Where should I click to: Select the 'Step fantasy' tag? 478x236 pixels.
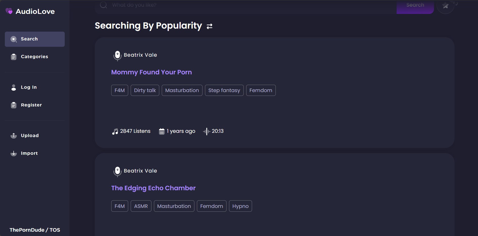click(224, 90)
